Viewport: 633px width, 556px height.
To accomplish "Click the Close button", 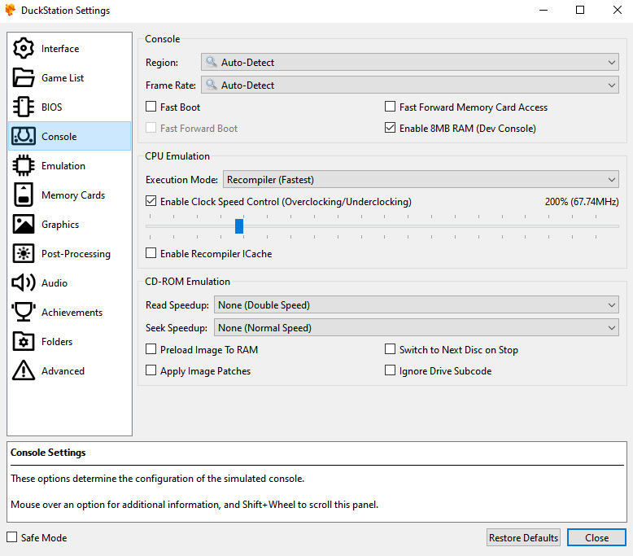I will click(x=596, y=537).
